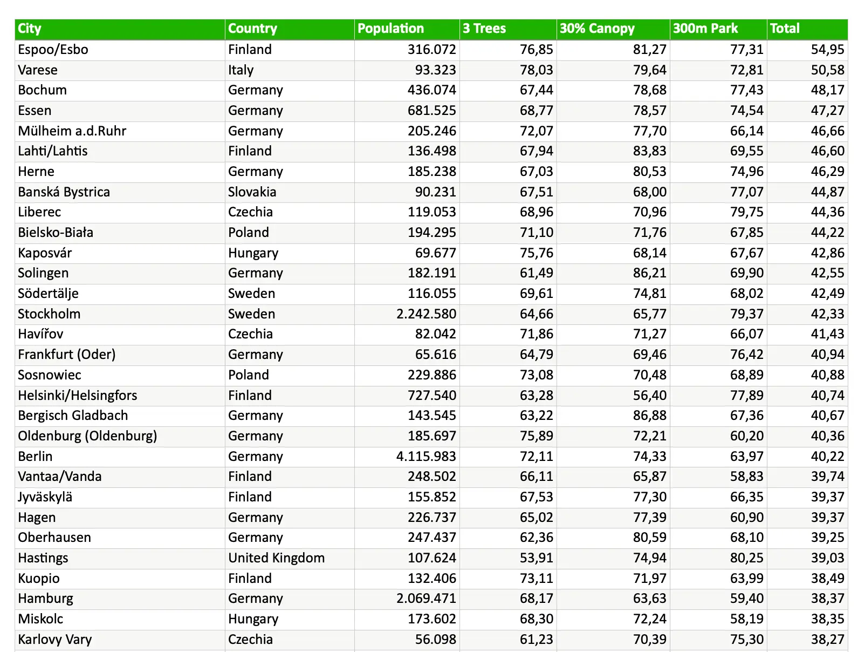
Task: Select the Mülheim a.d.Ruhr city cell
Action: click(120, 131)
